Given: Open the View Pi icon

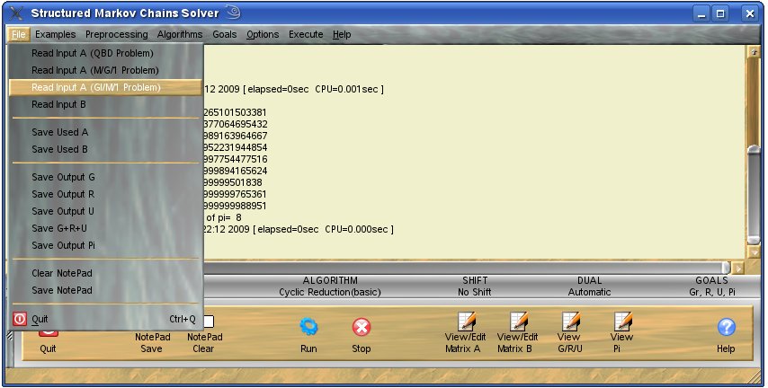Looking at the screenshot, I should tap(621, 322).
